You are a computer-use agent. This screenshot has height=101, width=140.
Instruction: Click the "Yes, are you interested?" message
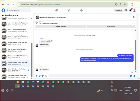pyautogui.click(x=125, y=55)
